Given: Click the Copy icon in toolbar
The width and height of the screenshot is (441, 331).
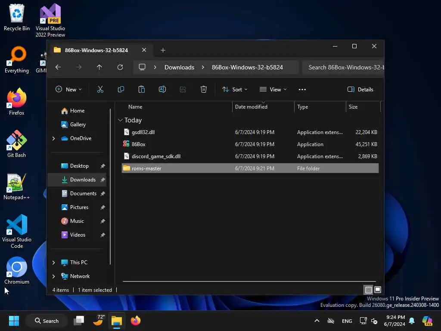Looking at the screenshot, I should point(121,90).
